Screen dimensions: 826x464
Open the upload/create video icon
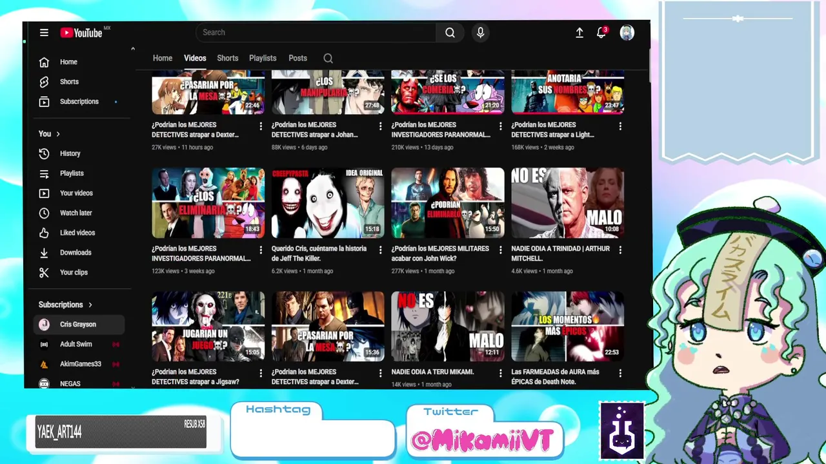tap(579, 33)
